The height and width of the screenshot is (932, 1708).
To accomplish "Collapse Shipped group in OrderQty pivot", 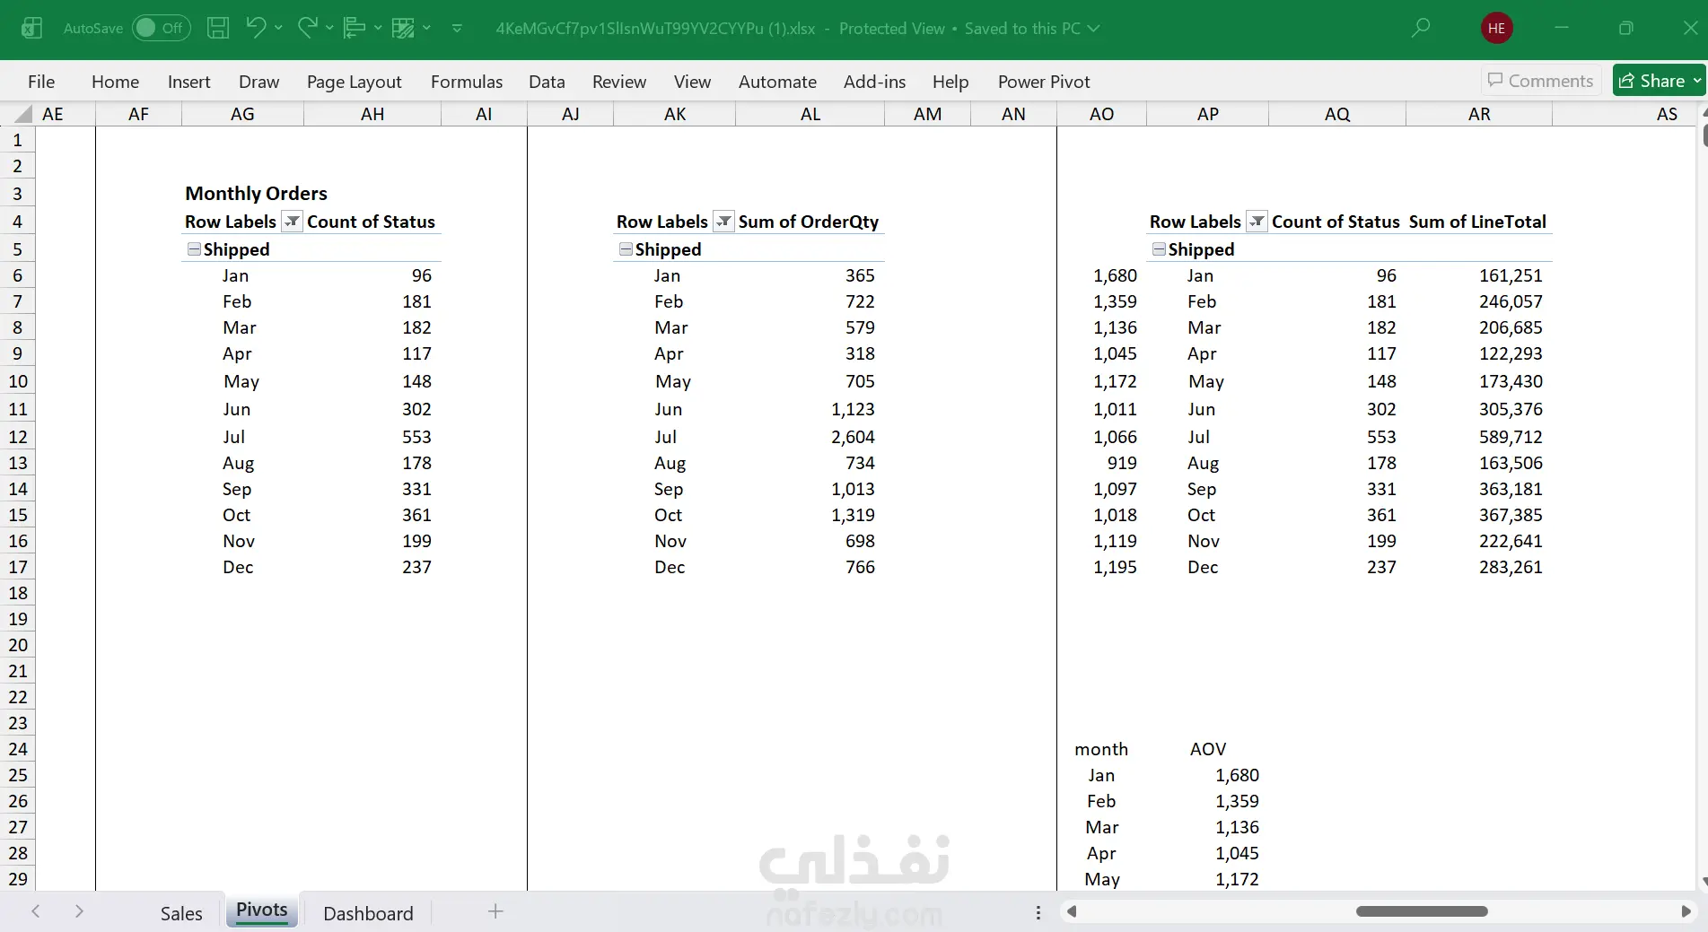I will pos(626,248).
